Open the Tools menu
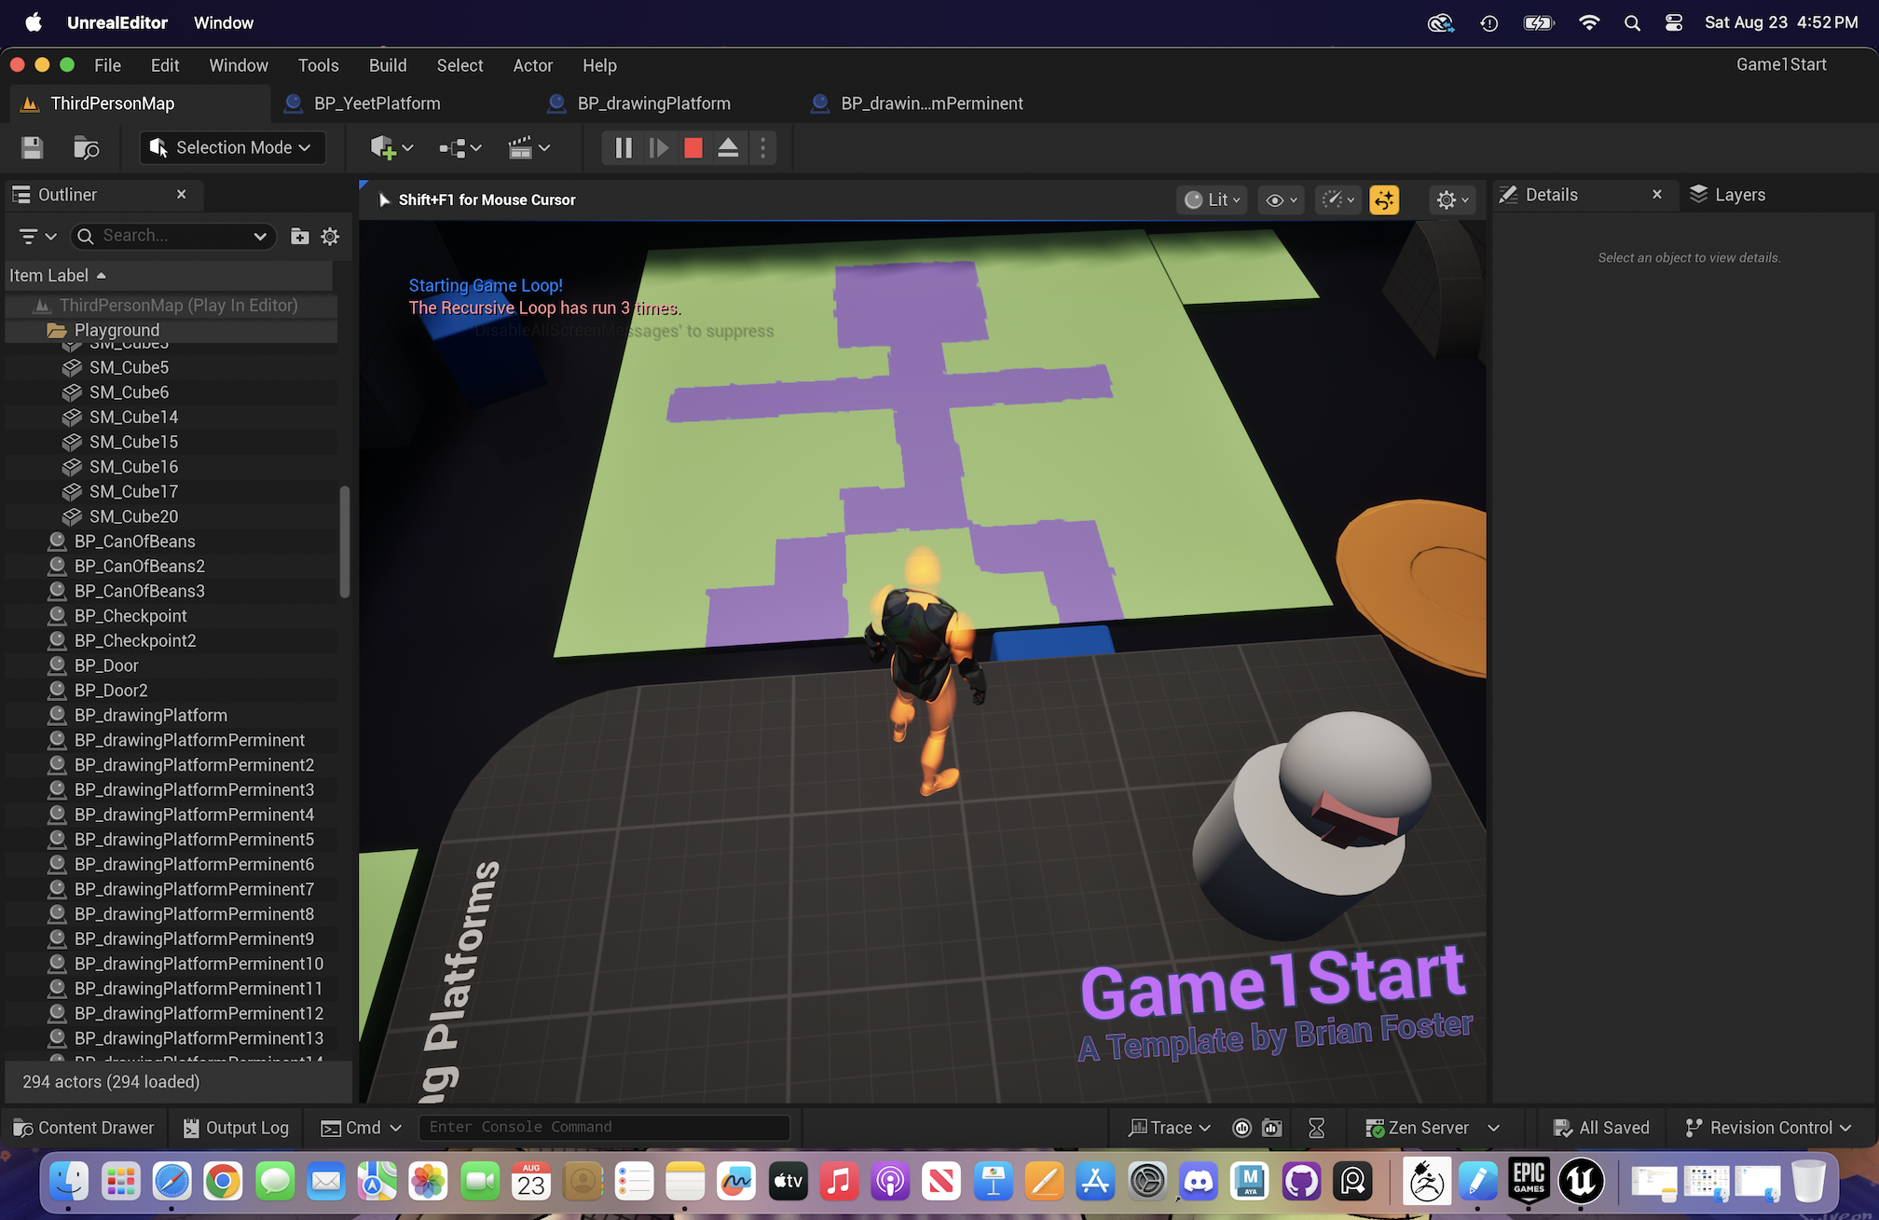This screenshot has width=1879, height=1220. tap(318, 65)
